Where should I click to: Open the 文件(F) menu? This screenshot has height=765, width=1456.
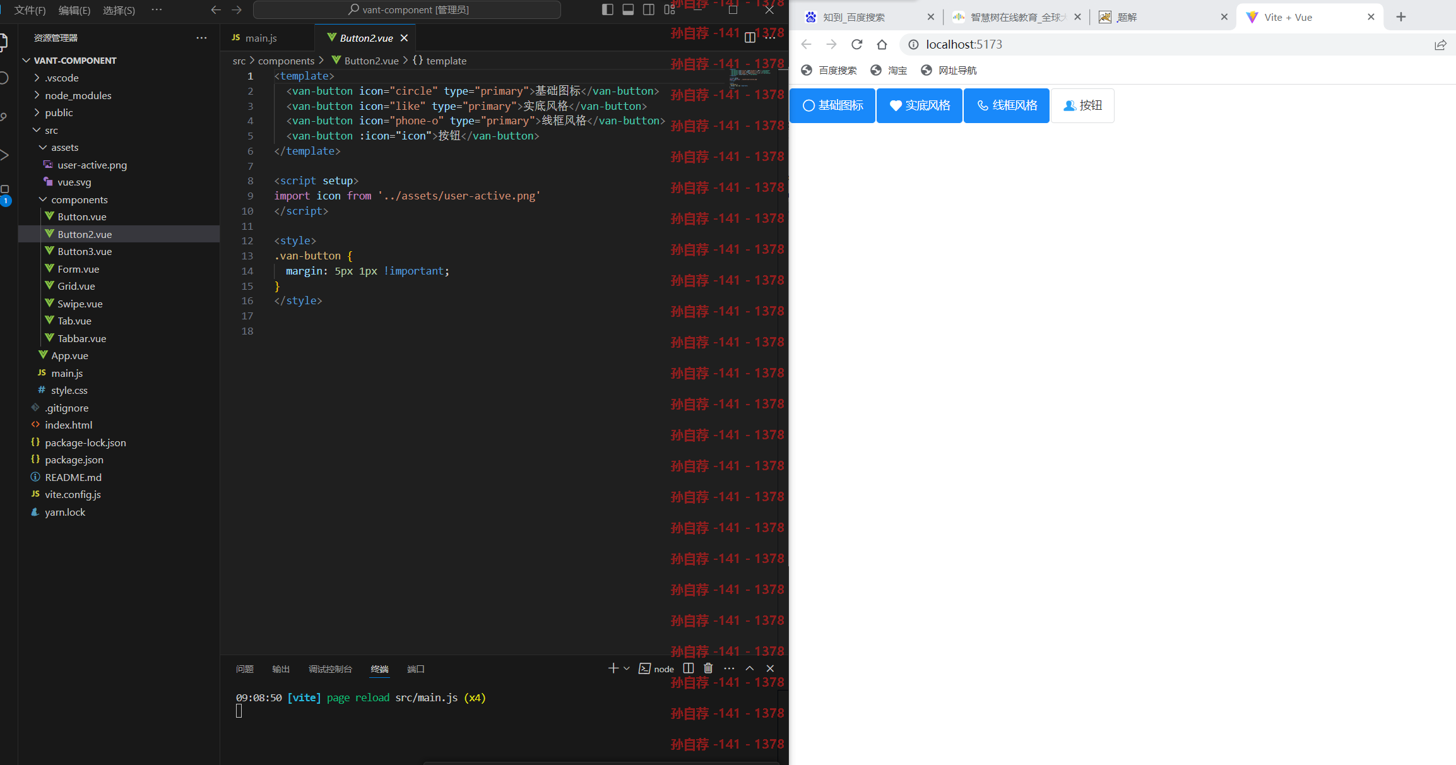click(x=30, y=10)
